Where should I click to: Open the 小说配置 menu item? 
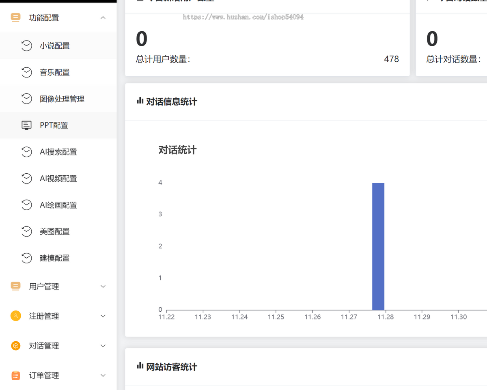click(x=58, y=46)
